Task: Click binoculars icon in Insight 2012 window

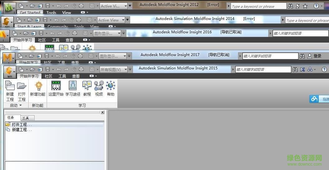Action: tap(290, 6)
